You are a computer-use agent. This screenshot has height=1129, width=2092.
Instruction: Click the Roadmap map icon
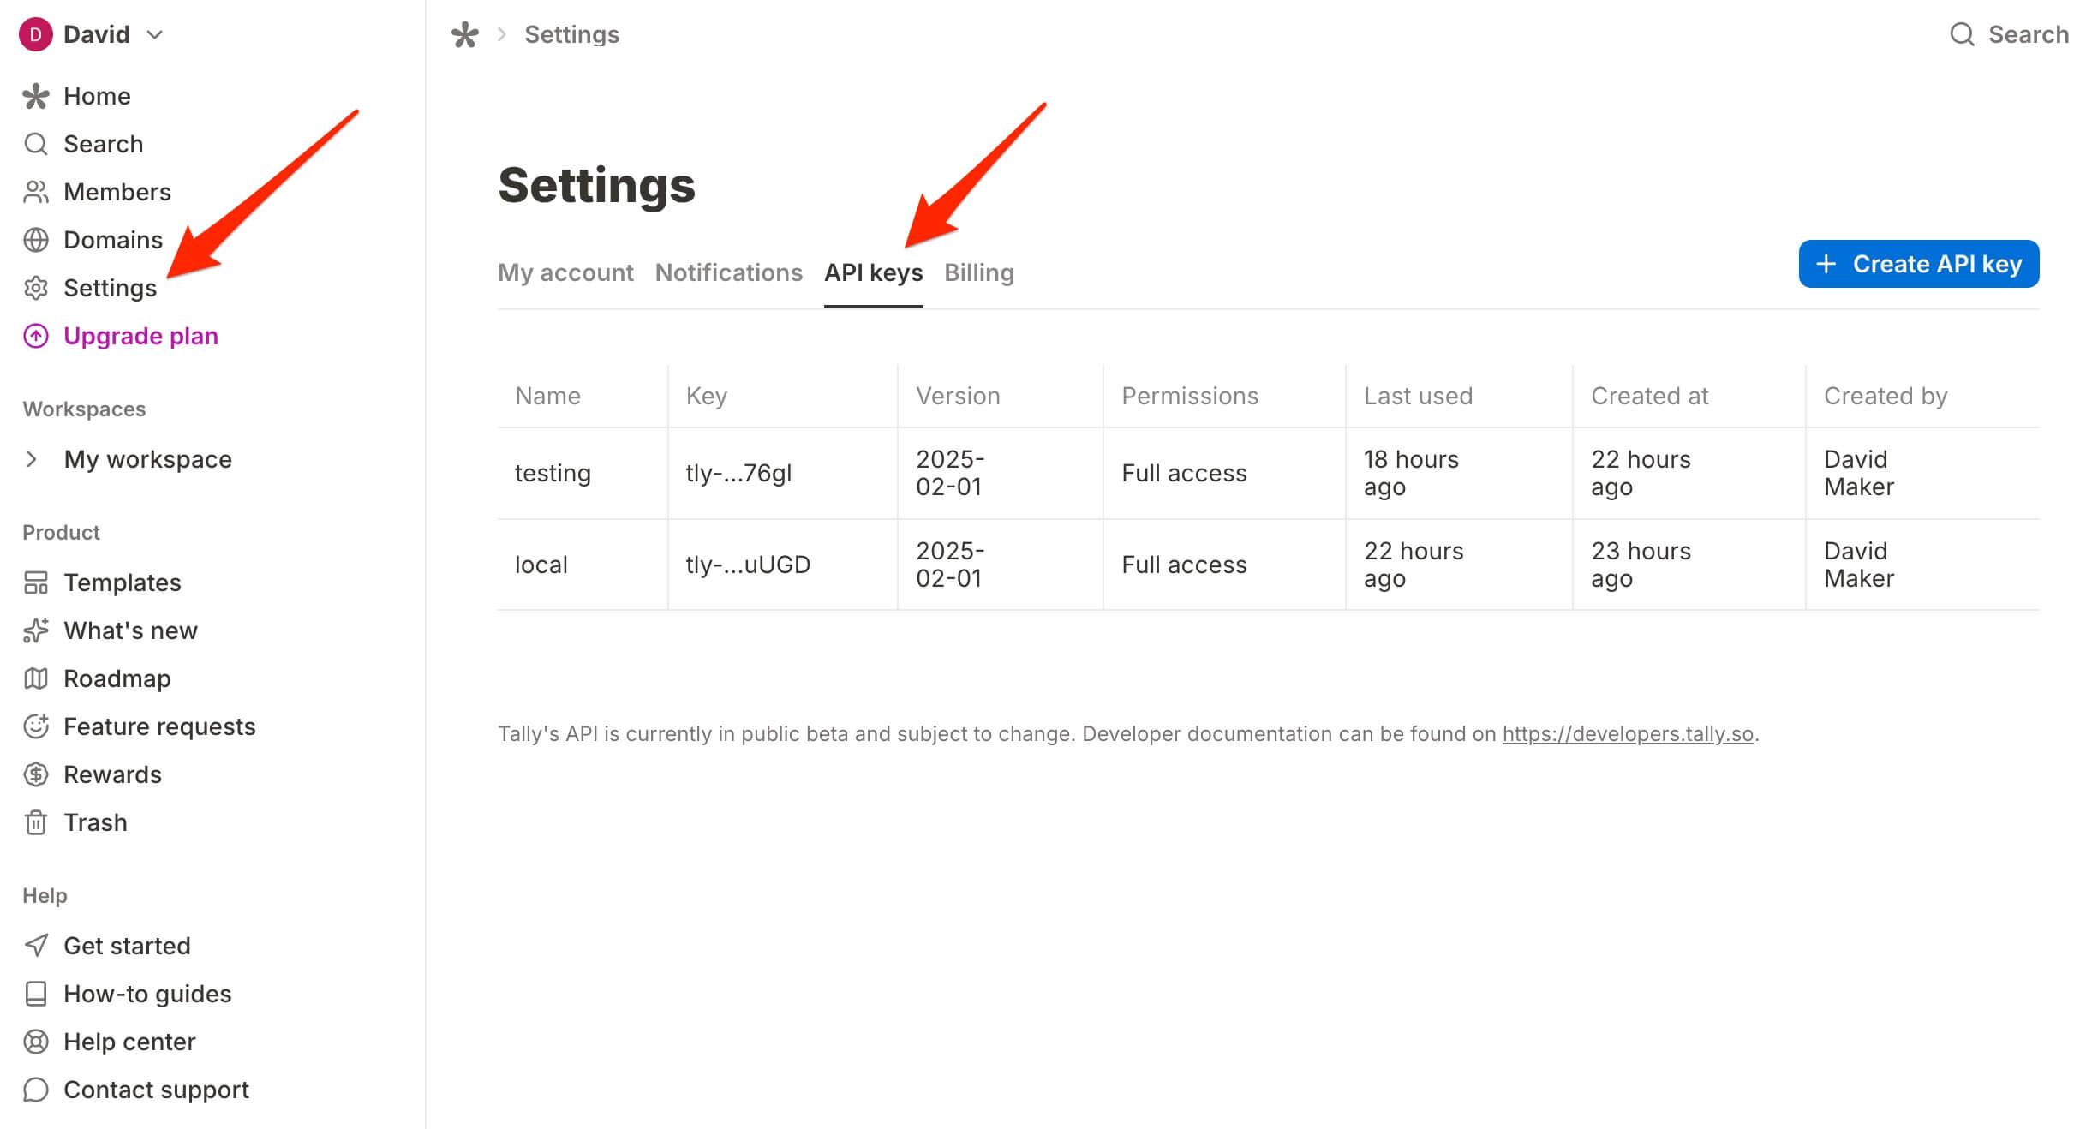click(x=35, y=678)
